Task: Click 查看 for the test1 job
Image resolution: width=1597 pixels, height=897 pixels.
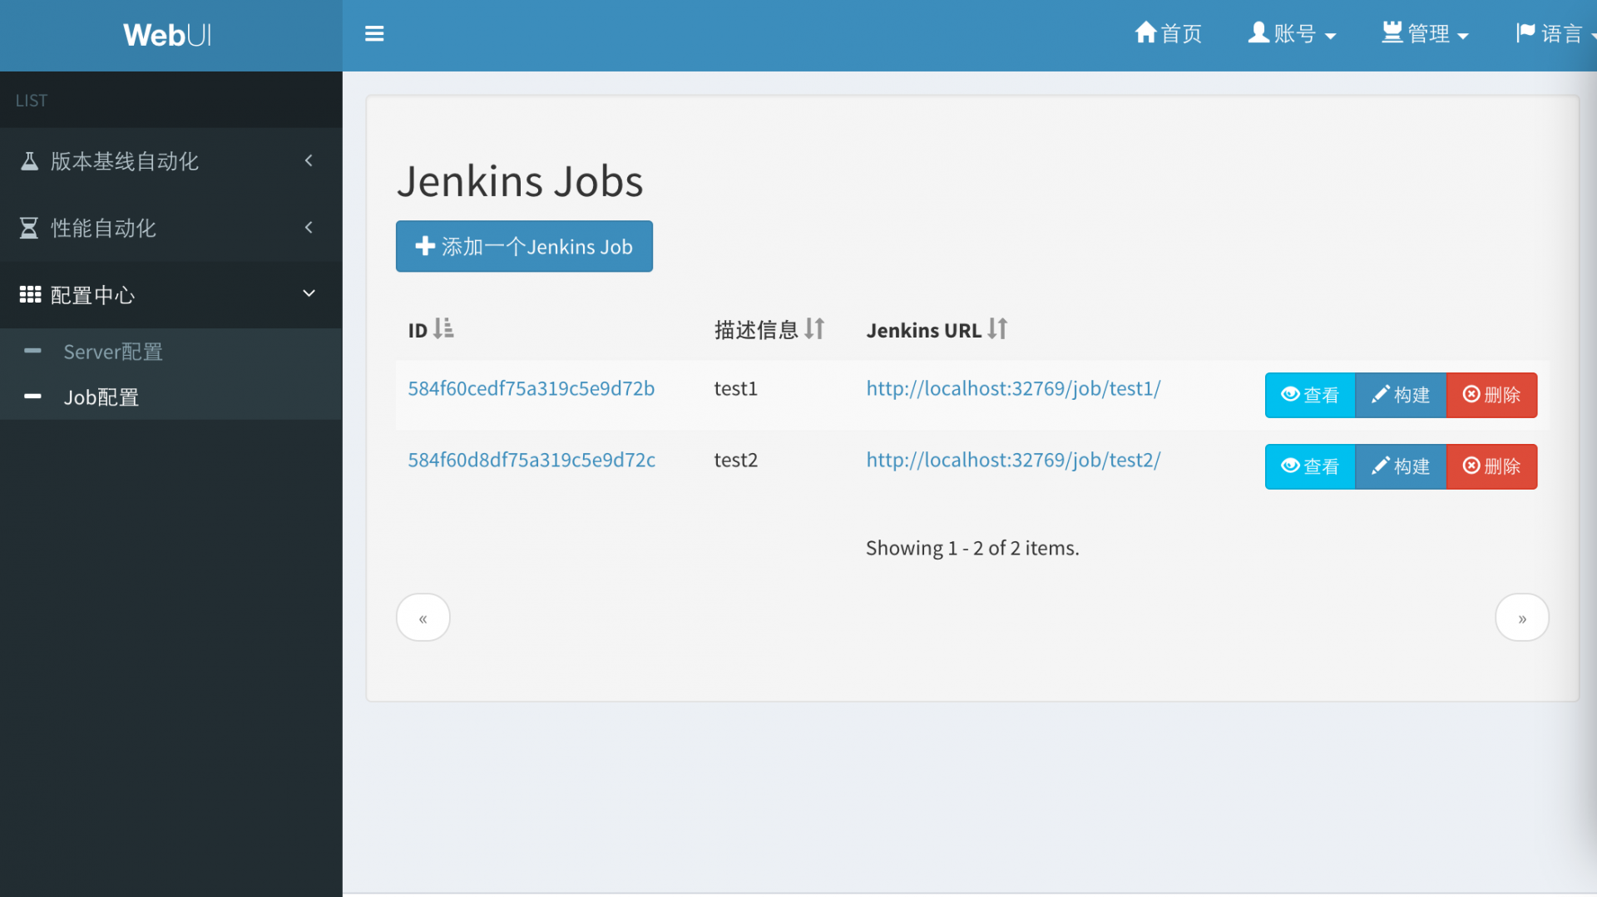Action: coord(1310,395)
